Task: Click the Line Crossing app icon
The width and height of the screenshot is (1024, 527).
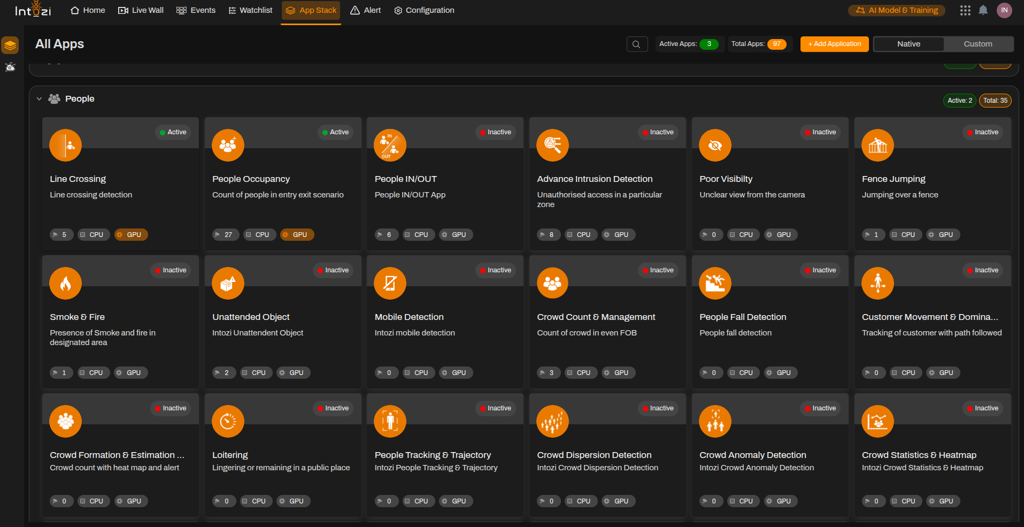Action: 65,145
